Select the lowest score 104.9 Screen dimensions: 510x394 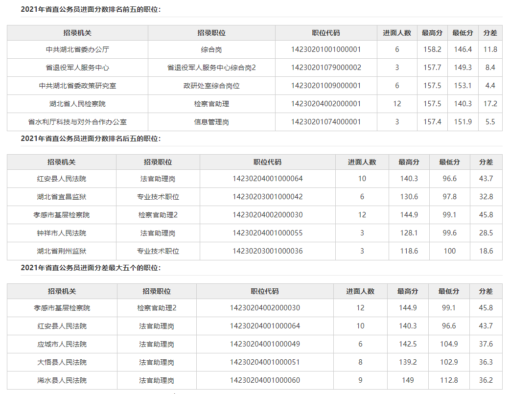coord(449,344)
